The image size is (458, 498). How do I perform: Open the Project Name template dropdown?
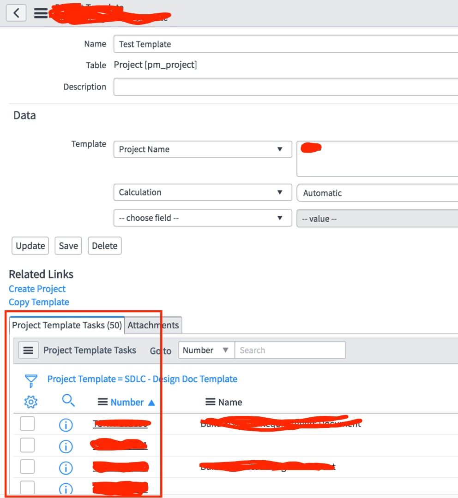(202, 149)
